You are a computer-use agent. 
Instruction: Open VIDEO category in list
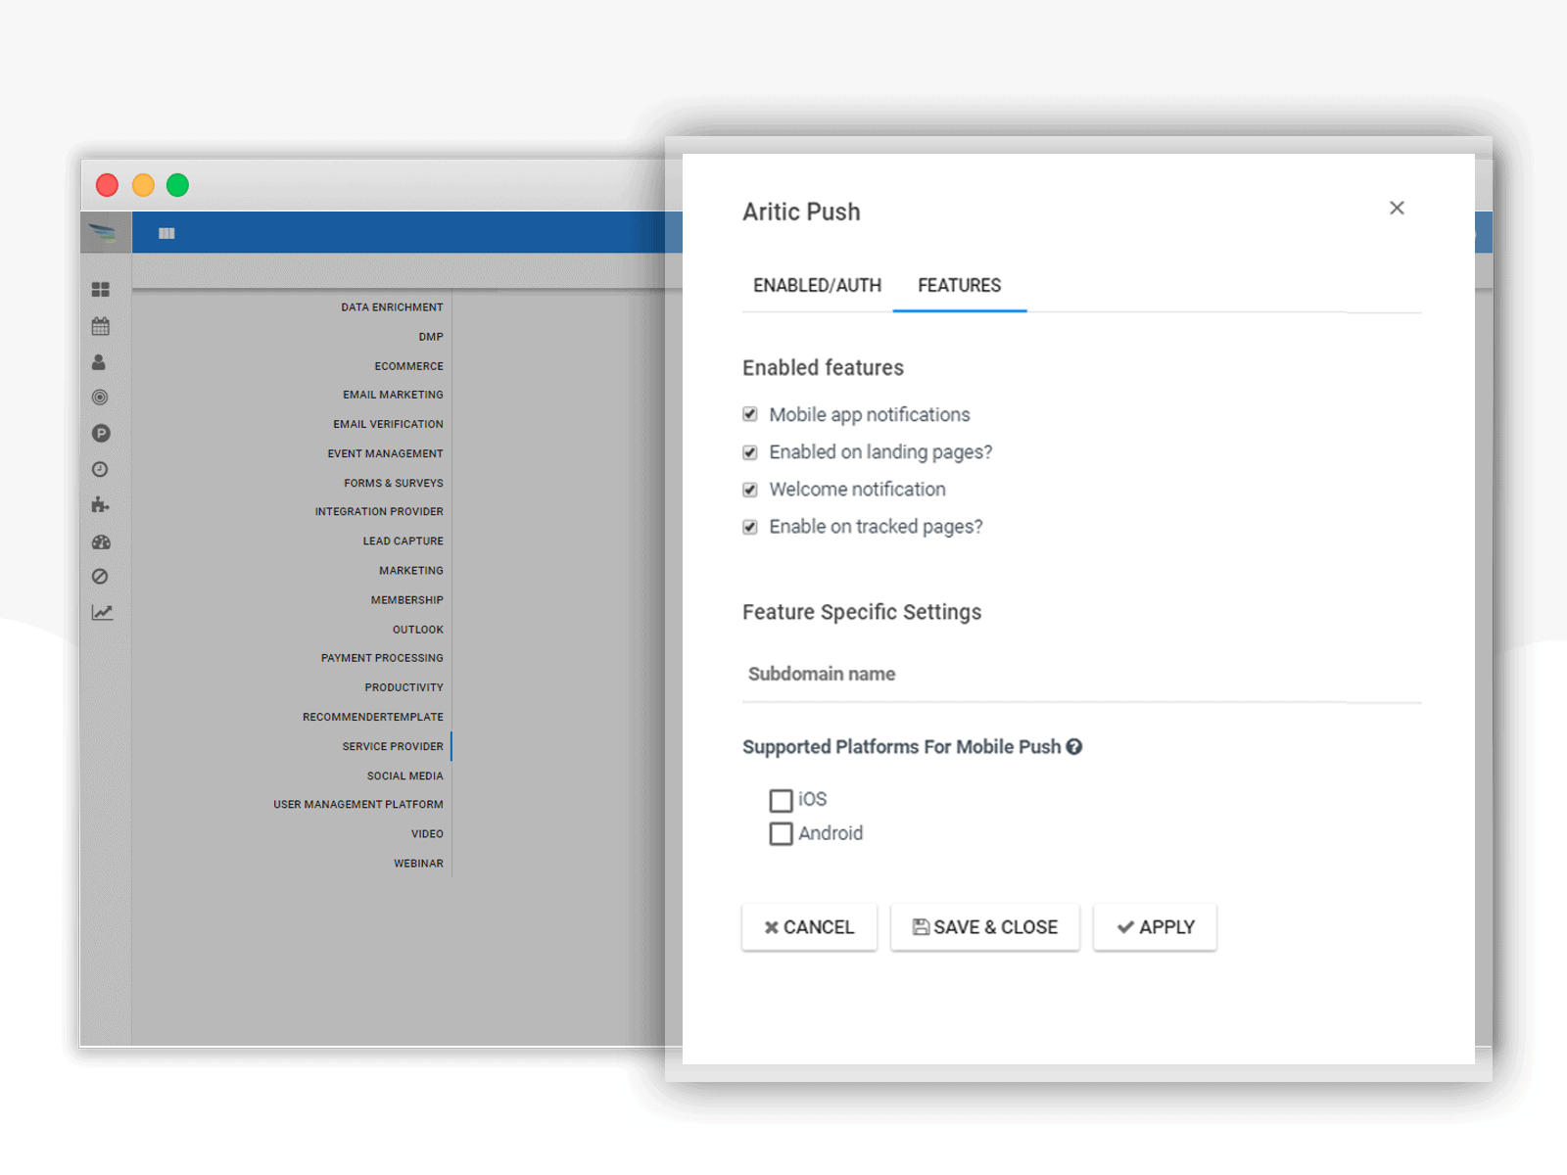pos(427,833)
